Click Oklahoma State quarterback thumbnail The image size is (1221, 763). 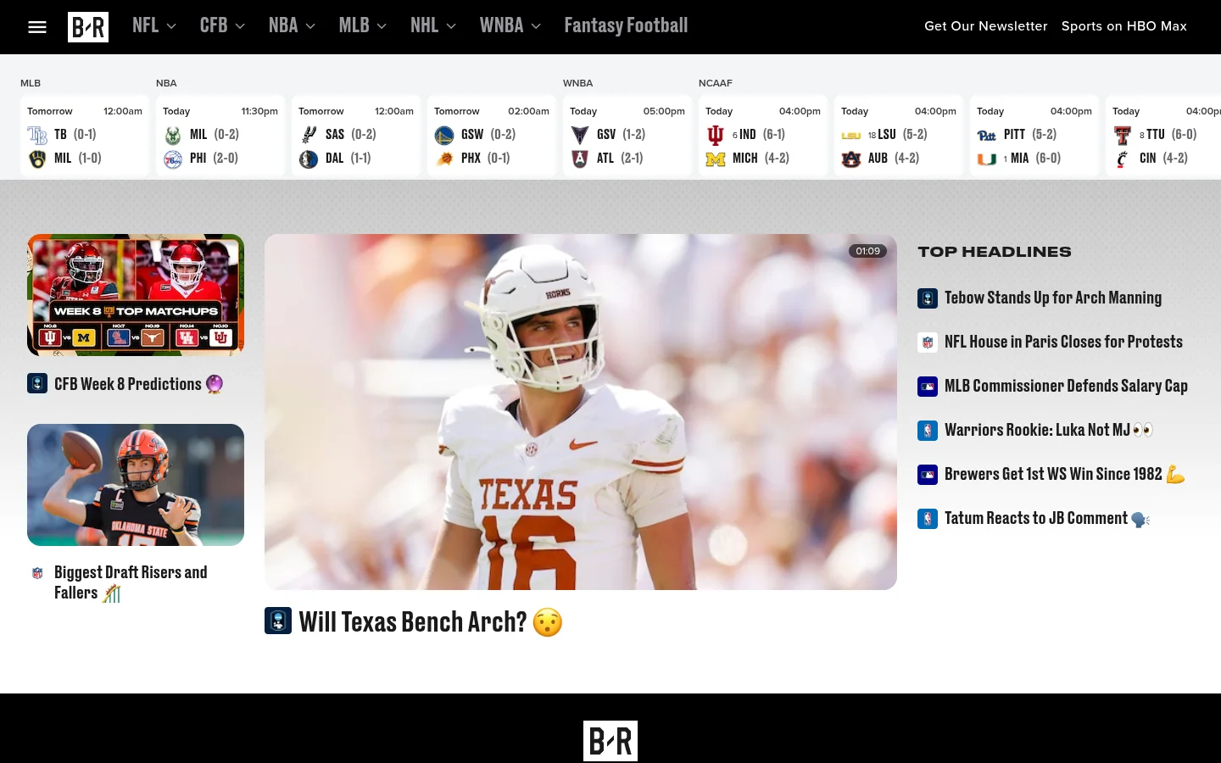[x=136, y=485]
